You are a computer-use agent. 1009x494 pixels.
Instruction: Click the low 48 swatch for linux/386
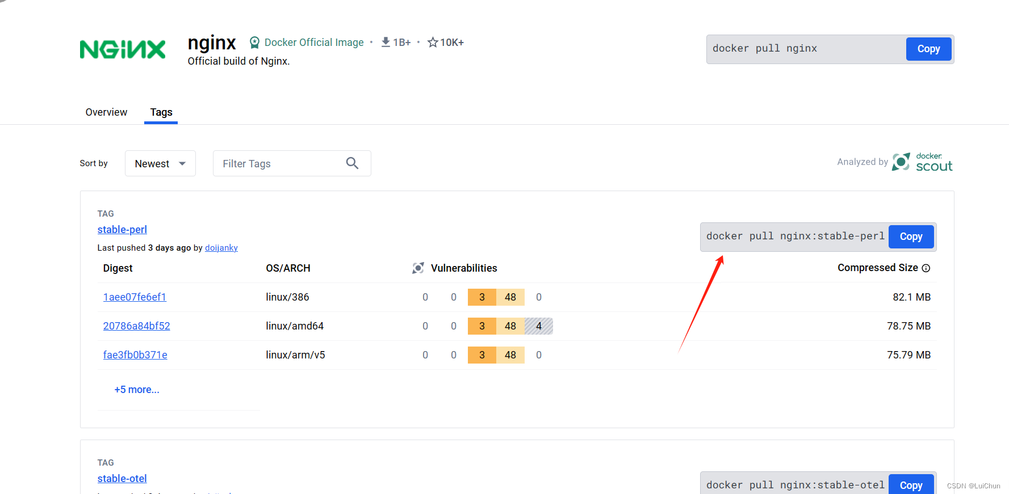[510, 297]
